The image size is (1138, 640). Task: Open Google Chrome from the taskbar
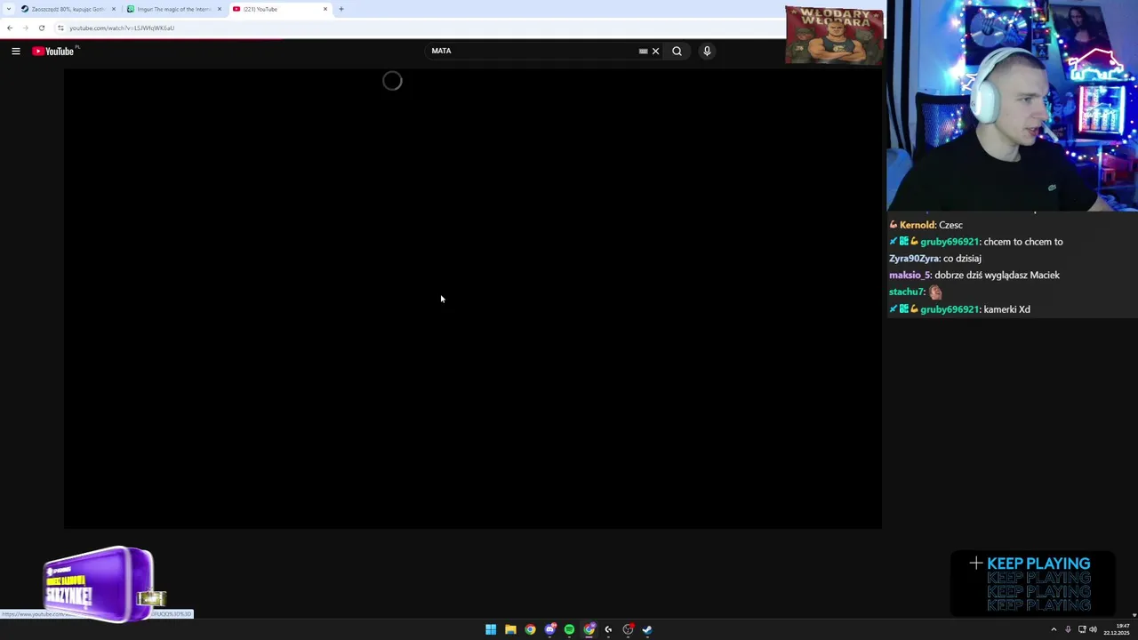click(530, 629)
